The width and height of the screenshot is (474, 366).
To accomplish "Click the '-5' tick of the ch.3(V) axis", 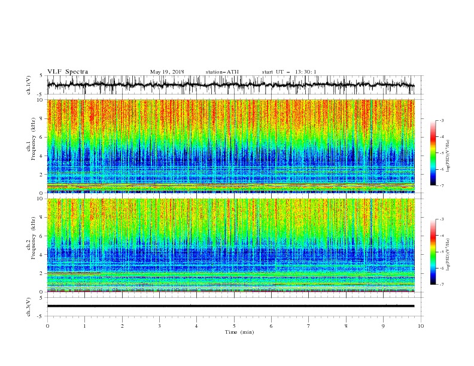I will (x=41, y=317).
